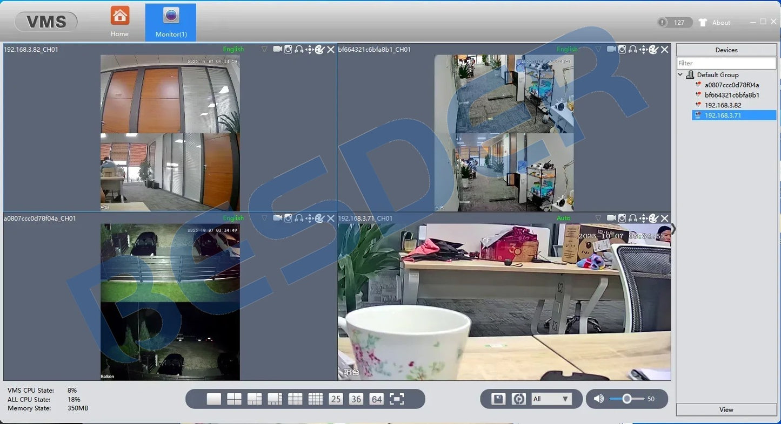Select the 64-channel grid layout

pos(376,399)
